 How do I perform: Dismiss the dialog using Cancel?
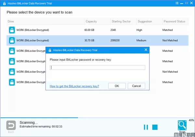(x=136, y=86)
